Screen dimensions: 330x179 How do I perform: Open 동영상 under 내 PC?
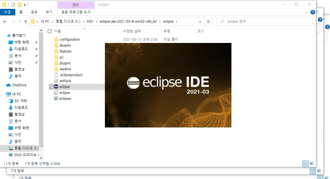pyautogui.click(x=17, y=114)
